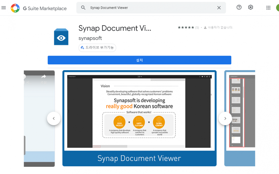Show next screenshot with right arrow
Image resolution: width=279 pixels, height=174 pixels.
click(x=225, y=118)
